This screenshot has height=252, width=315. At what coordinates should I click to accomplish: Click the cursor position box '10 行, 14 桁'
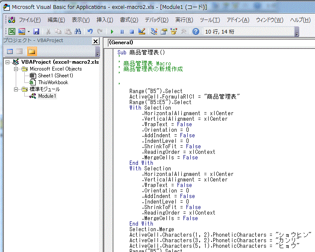[x=249, y=32]
